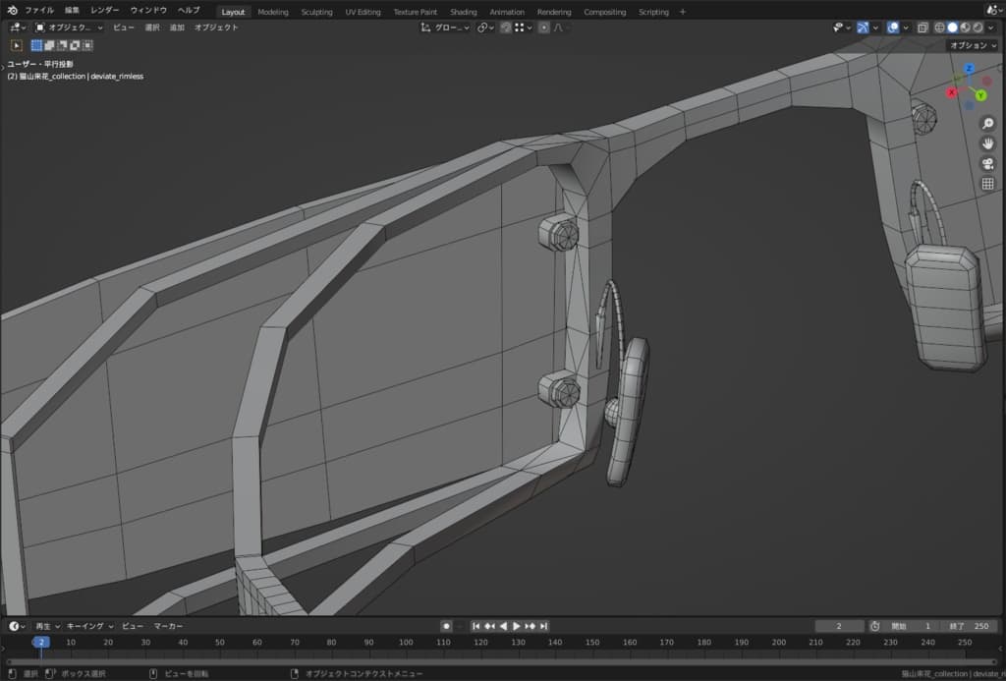Open the マーカー menu in the timeline
The image size is (1006, 681).
pos(168,626)
